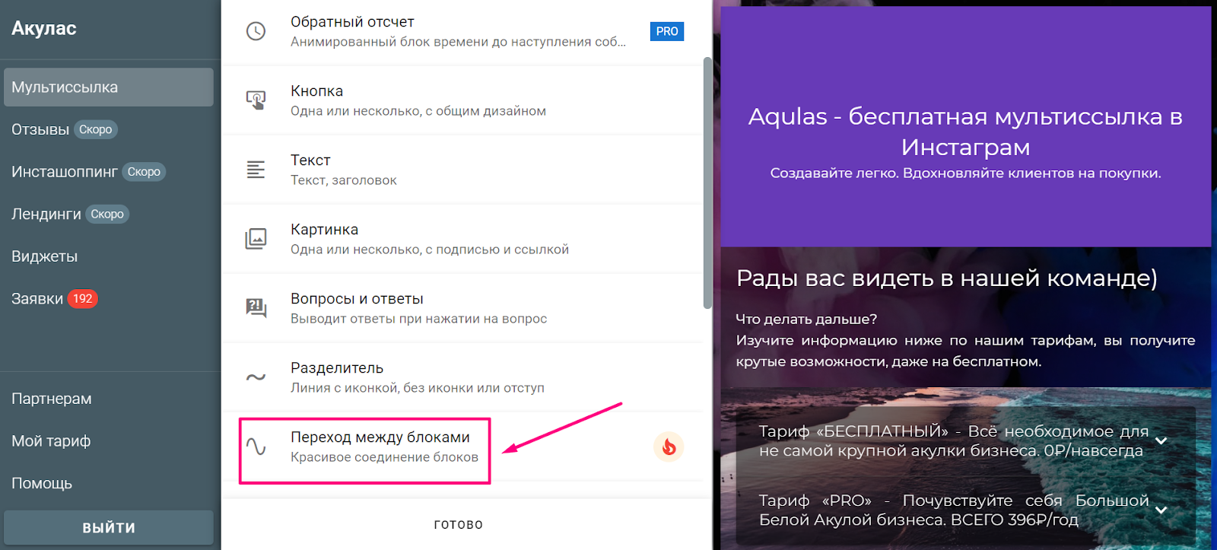Click the Скоро badge next to Инсташоппинг
Image resolution: width=1217 pixels, height=550 pixels.
[x=144, y=172]
